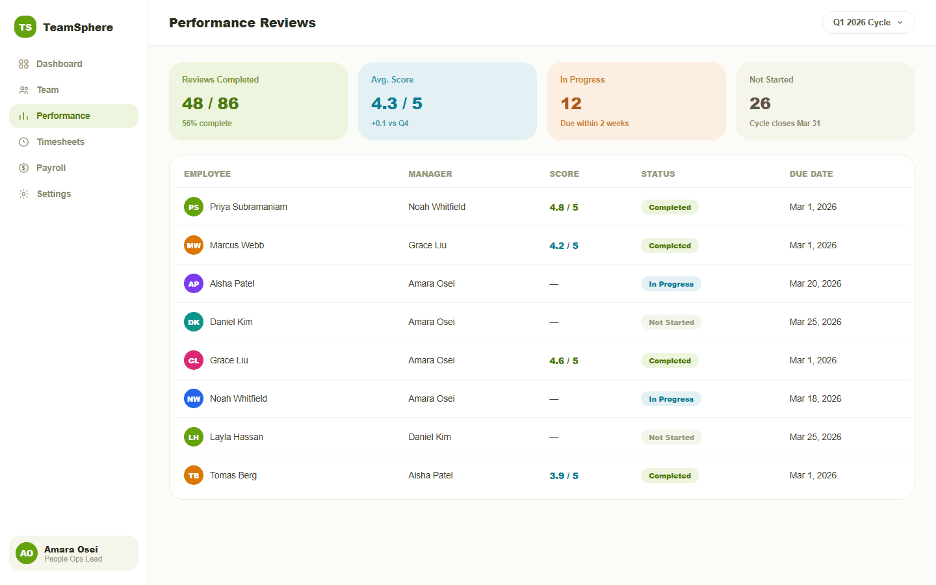The width and height of the screenshot is (936, 585).
Task: Click 'Due within 2 weeks' text
Action: tap(594, 123)
